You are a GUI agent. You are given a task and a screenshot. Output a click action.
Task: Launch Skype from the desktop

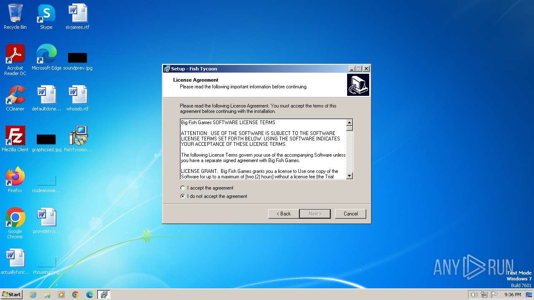coord(46,17)
